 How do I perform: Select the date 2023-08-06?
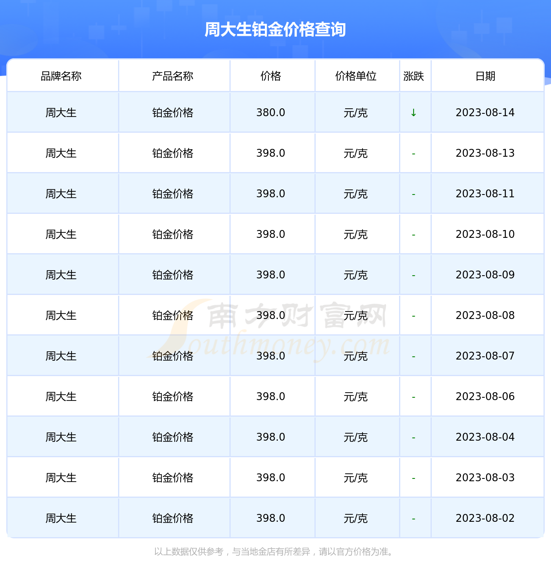click(x=485, y=397)
